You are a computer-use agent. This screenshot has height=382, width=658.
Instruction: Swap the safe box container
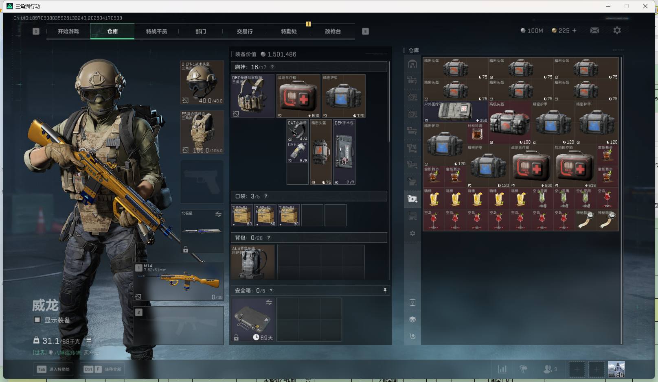pyautogui.click(x=269, y=302)
